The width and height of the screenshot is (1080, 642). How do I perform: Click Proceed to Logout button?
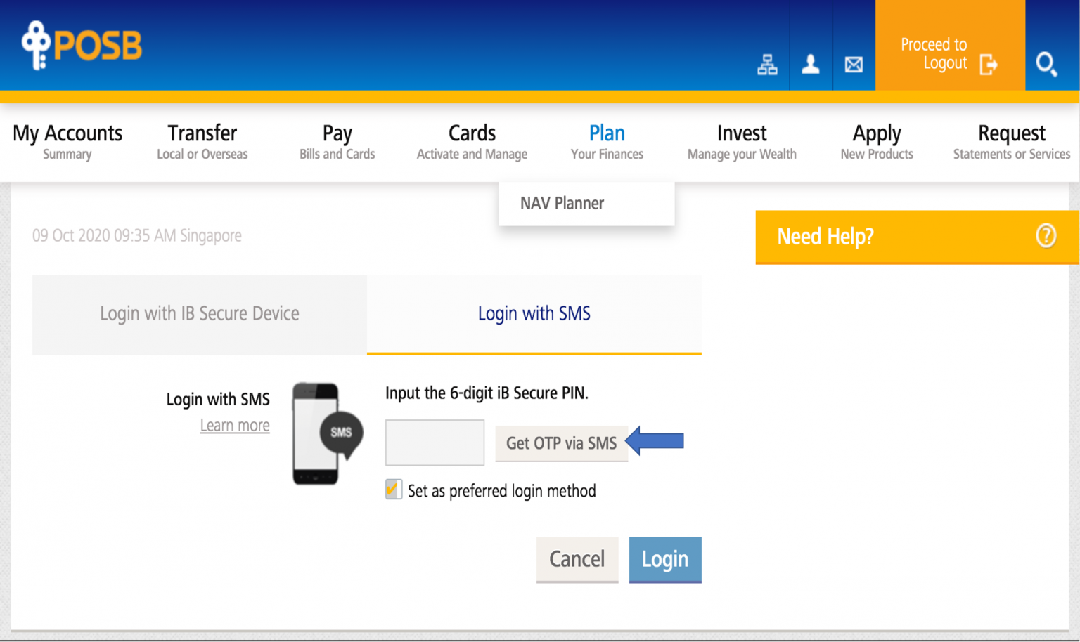(950, 46)
